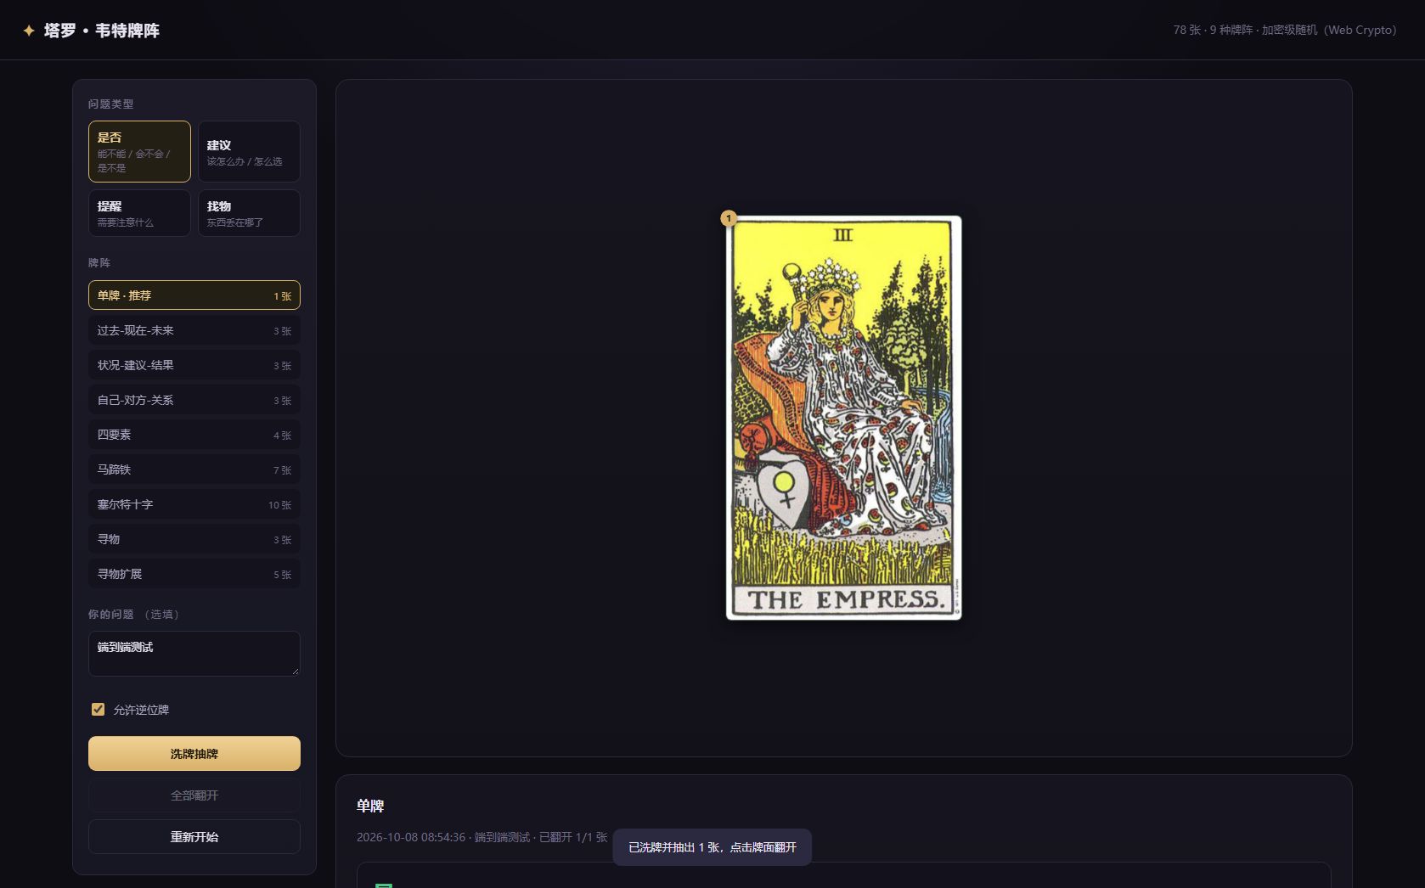Image resolution: width=1425 pixels, height=888 pixels.
Task: Choose the 寻物扩展 spread
Action: tap(194, 574)
